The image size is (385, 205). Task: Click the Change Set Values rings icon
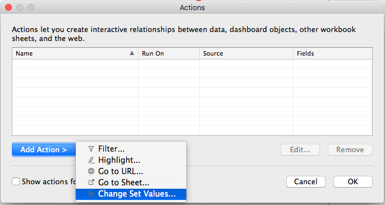91,194
